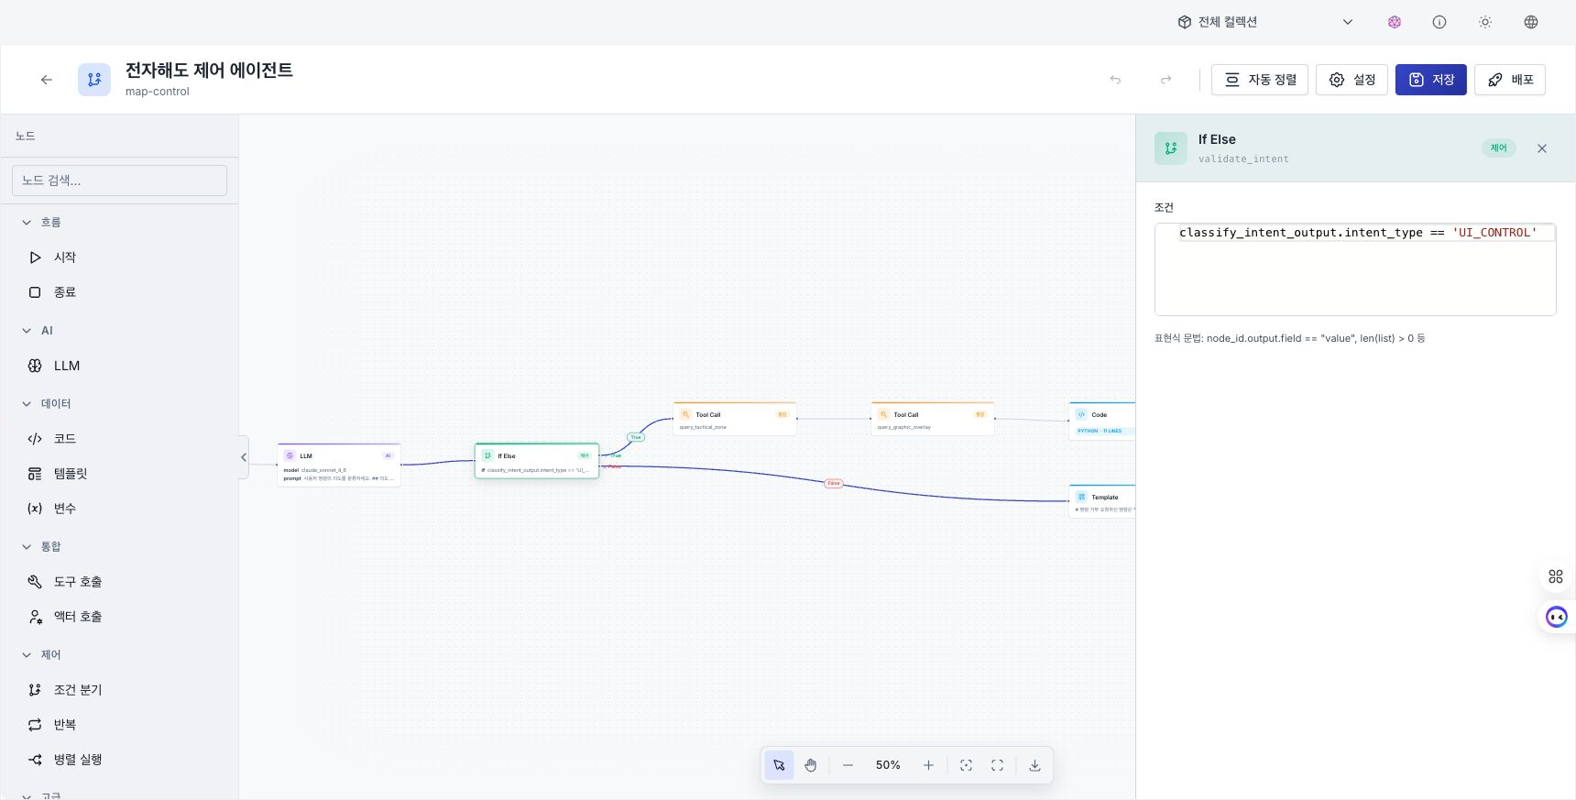Select the 조건 분기 node item
This screenshot has height=800, width=1576.
(119, 690)
